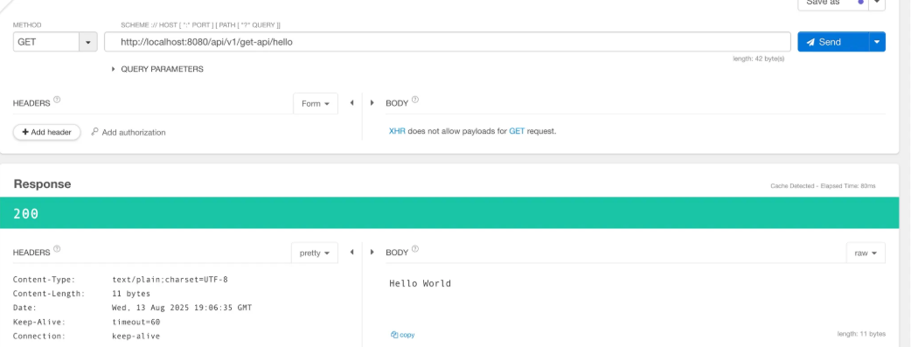This screenshot has width=911, height=347.
Task: Click help icon next to response HEADERS
Action: coord(57,249)
